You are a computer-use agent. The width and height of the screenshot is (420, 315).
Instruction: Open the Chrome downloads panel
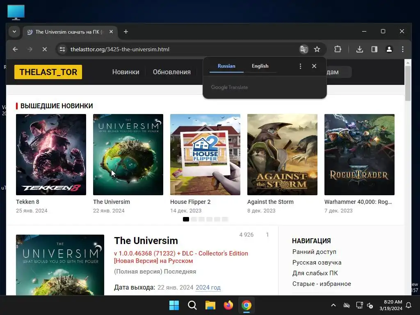point(360,49)
